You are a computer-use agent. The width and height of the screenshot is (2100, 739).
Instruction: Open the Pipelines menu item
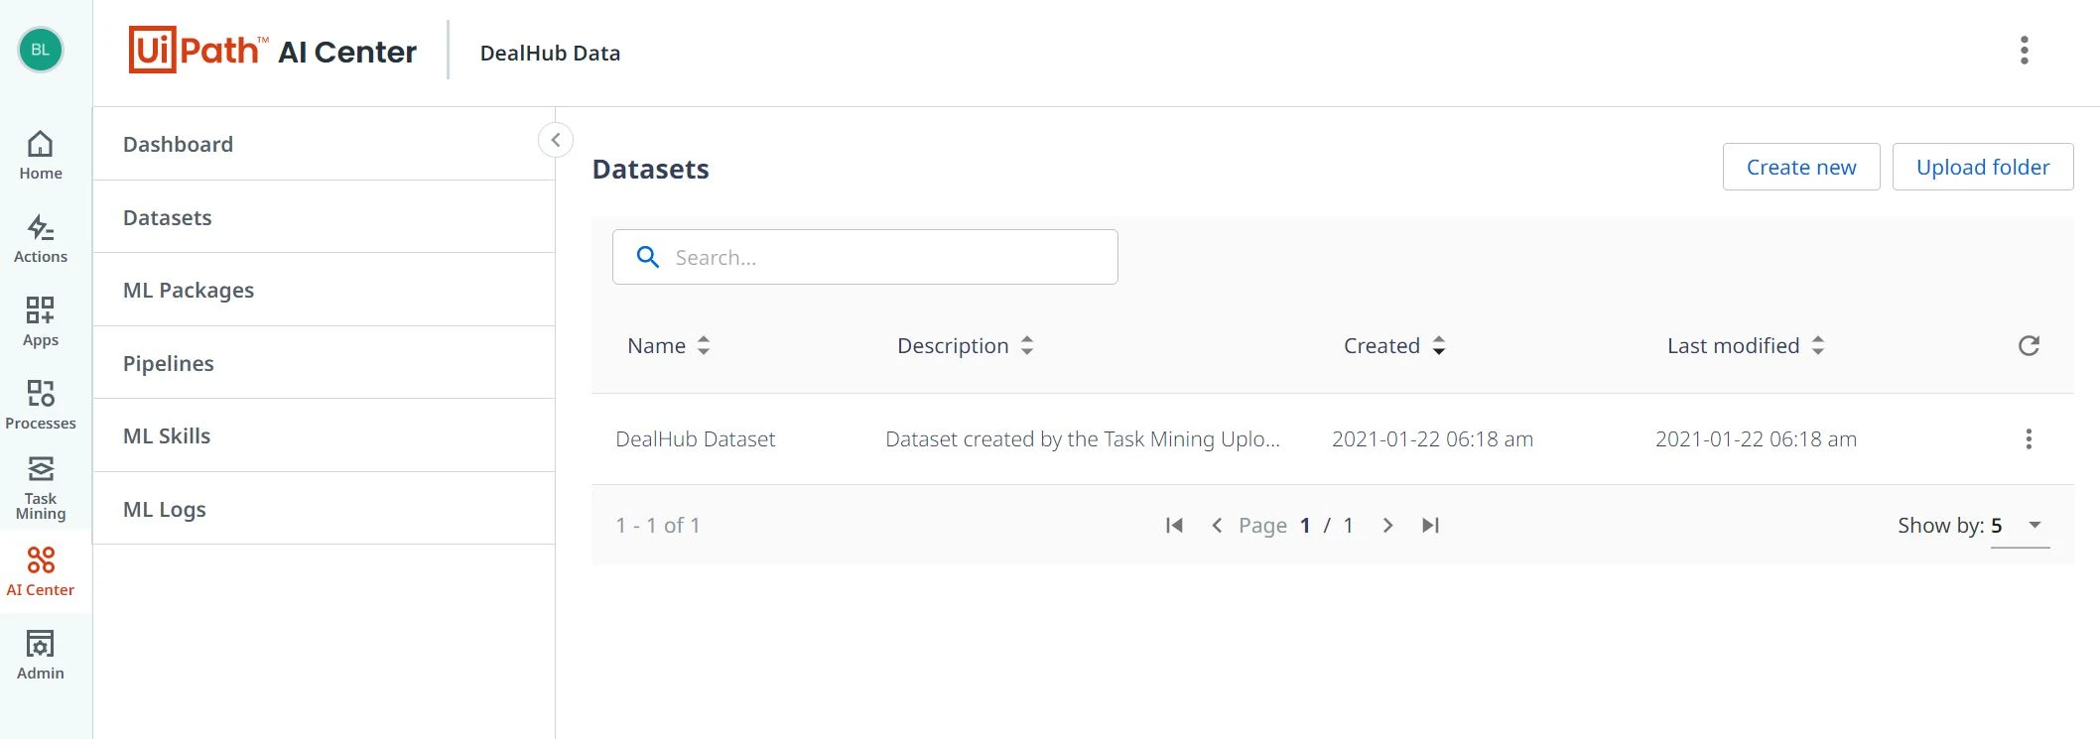coord(324,363)
